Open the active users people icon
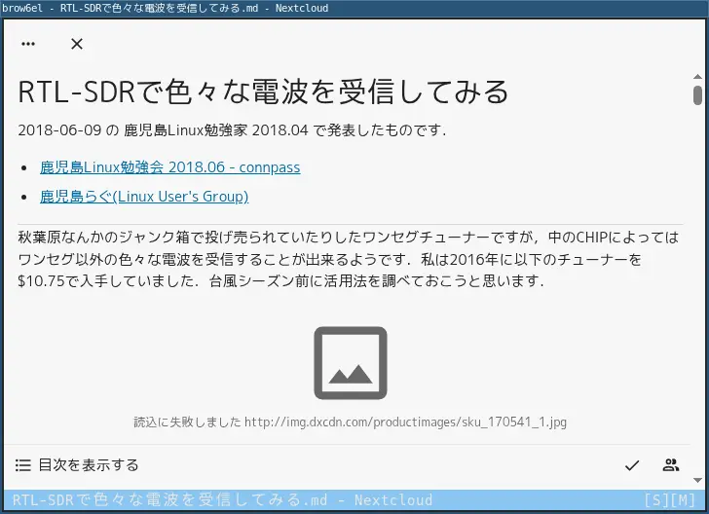 pyautogui.click(x=671, y=465)
